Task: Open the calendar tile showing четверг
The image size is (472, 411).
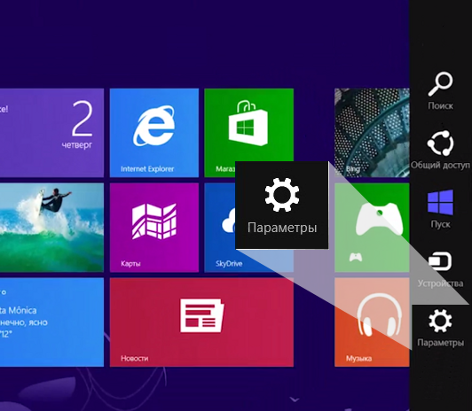Action: tap(51, 133)
